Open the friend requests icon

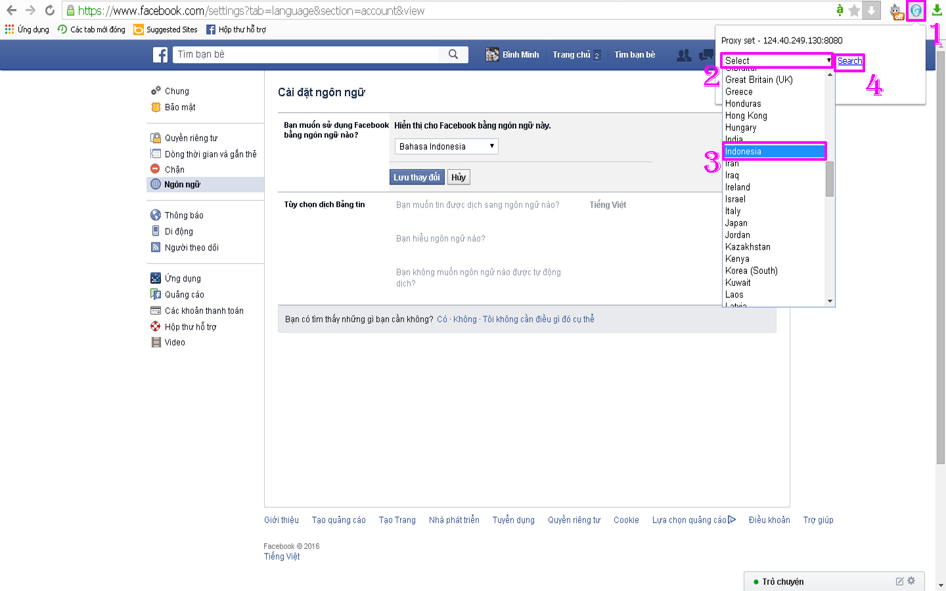click(684, 55)
